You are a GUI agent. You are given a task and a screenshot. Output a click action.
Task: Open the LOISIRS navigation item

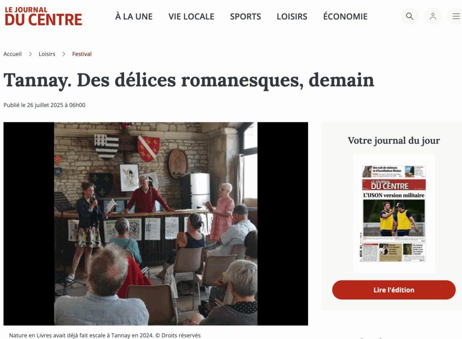pyautogui.click(x=292, y=17)
